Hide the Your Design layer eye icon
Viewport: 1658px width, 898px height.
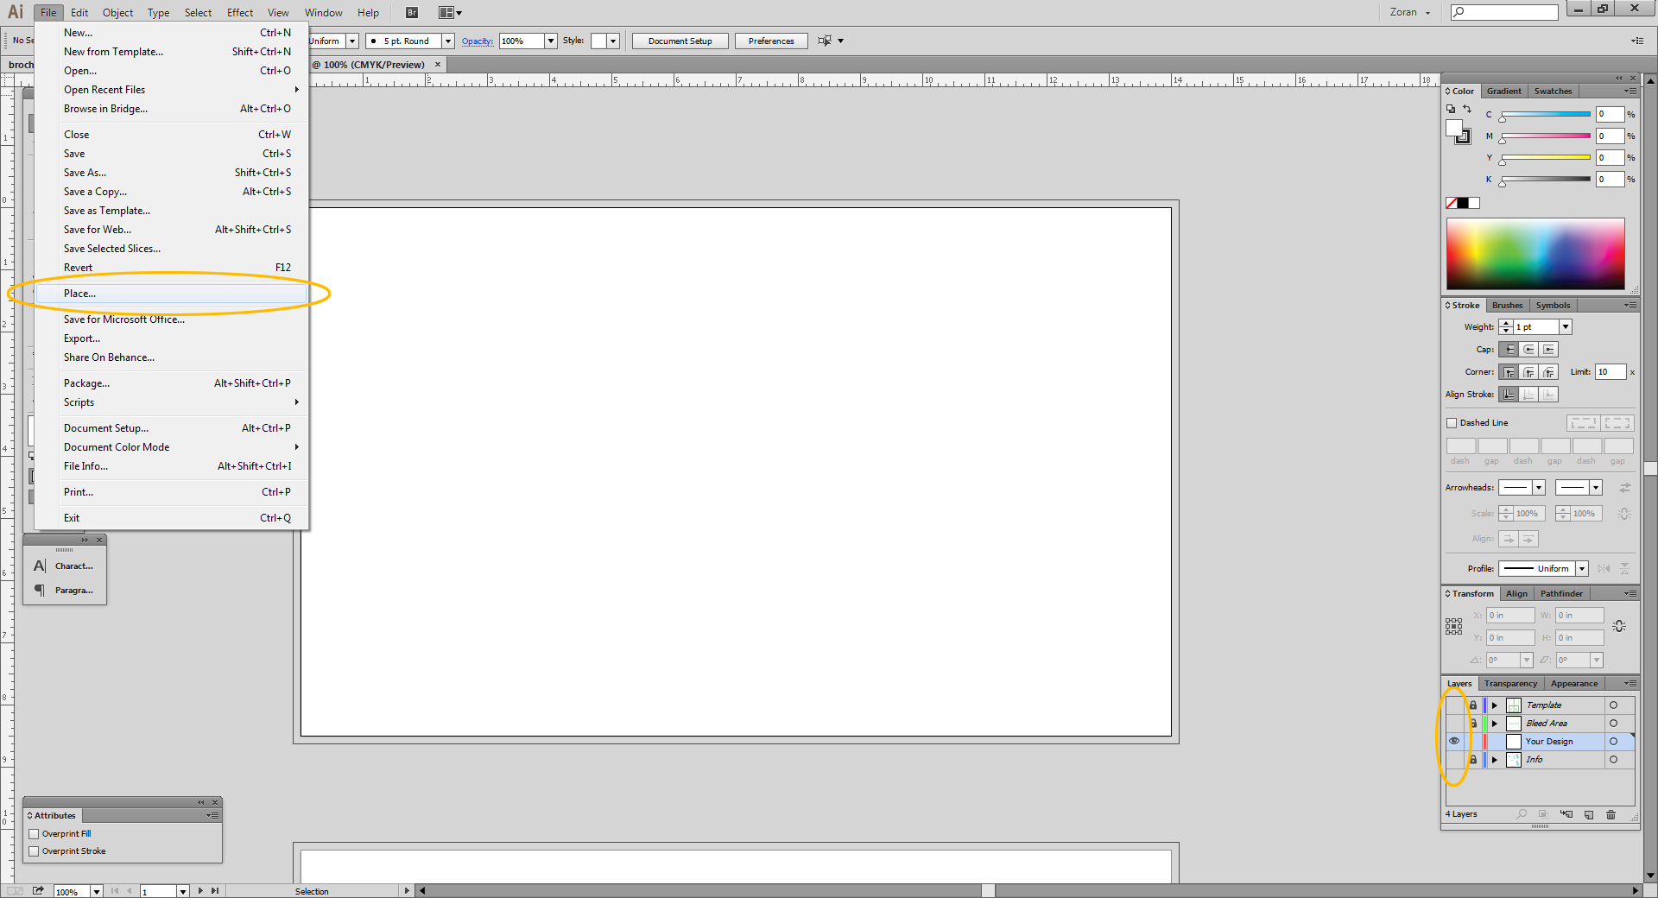pyautogui.click(x=1454, y=741)
